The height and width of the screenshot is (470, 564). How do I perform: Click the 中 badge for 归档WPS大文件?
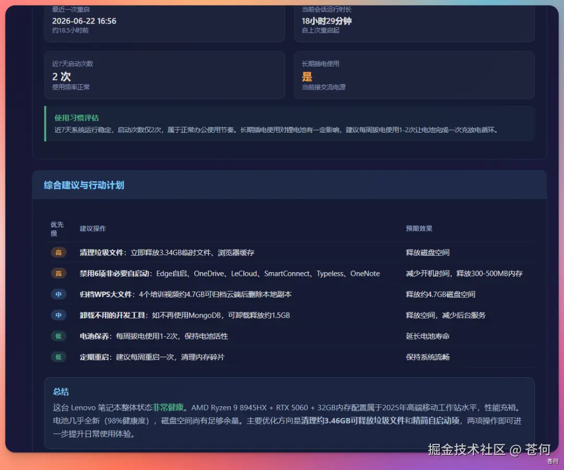coord(58,294)
